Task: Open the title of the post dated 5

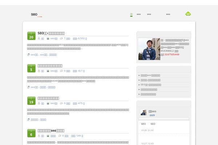Action: [x=50, y=66]
